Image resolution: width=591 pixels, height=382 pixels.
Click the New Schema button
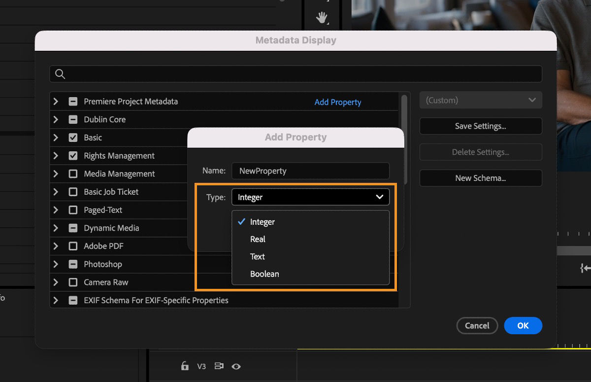[x=480, y=178]
